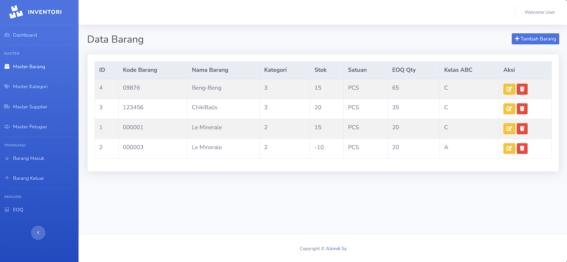
Task: Click the Barang Masuk down-arrow icon
Action: 7,158
